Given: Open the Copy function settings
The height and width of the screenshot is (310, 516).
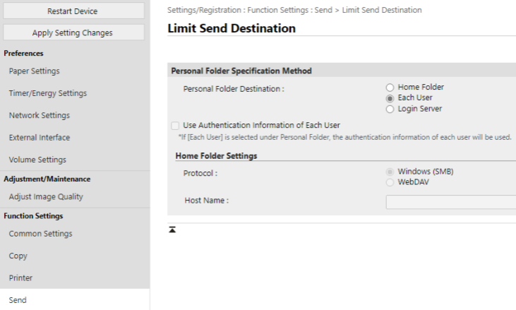Looking at the screenshot, I should [x=18, y=256].
